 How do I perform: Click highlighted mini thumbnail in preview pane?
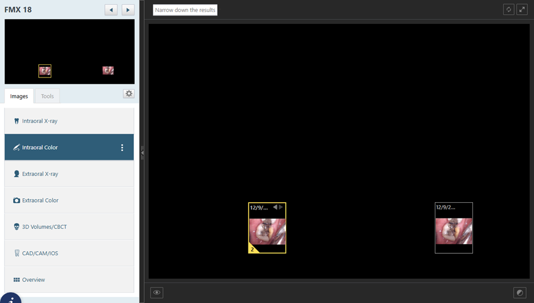pyautogui.click(x=44, y=71)
